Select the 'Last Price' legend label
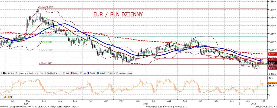This screenshot has height=108, width=277. (9, 73)
